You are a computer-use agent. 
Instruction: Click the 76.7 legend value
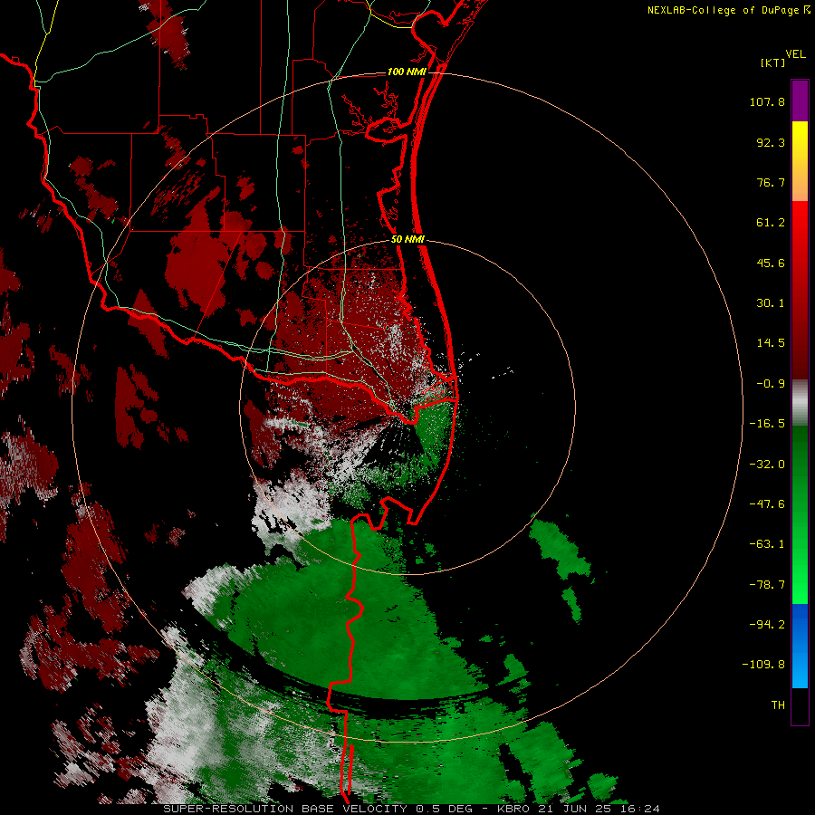tap(771, 182)
